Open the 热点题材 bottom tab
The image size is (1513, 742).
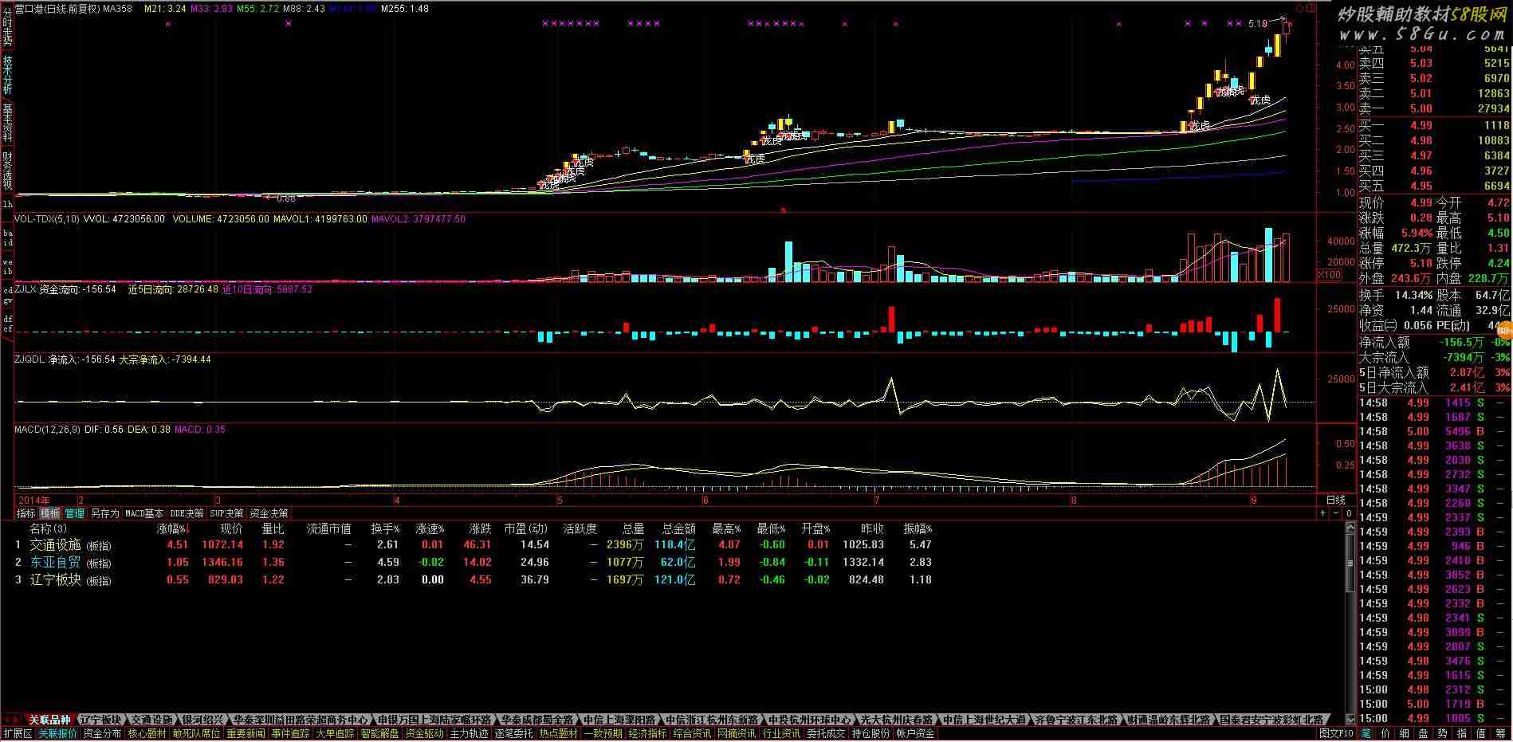tap(559, 733)
